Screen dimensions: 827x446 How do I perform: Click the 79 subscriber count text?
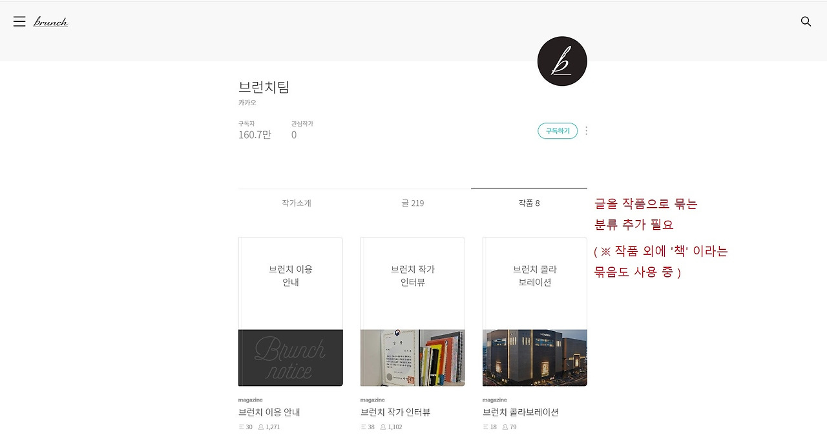click(x=509, y=427)
